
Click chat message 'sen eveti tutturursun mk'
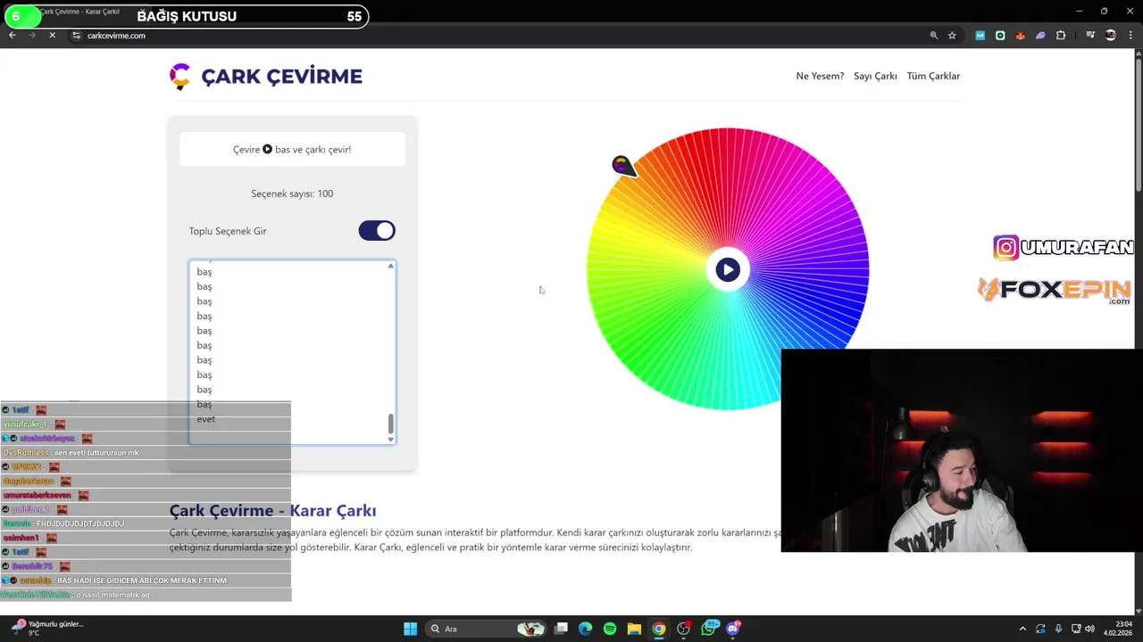pos(96,453)
